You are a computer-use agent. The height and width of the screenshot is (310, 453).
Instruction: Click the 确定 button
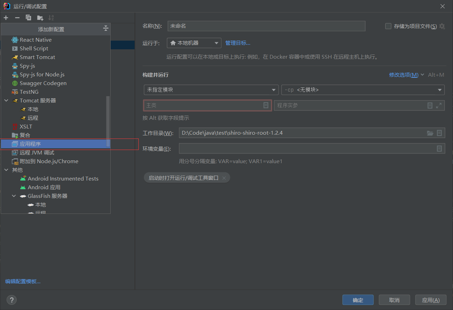pos(358,300)
